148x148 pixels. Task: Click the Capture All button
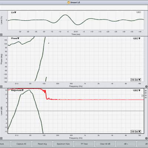[21, 144]
